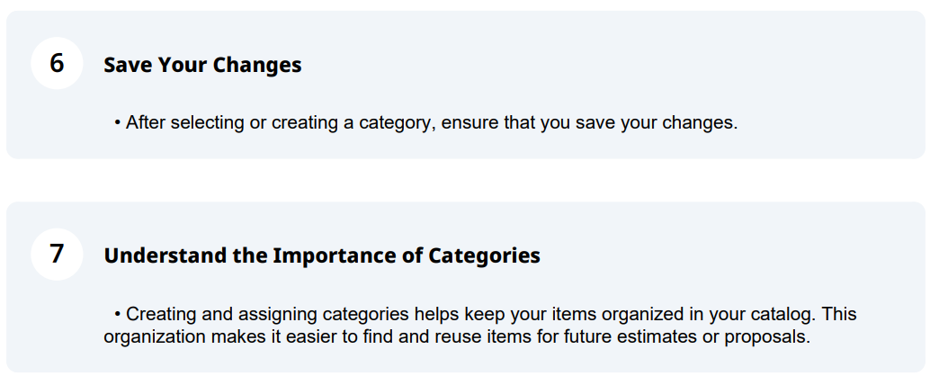Select the "Save Your Changes" heading

202,65
